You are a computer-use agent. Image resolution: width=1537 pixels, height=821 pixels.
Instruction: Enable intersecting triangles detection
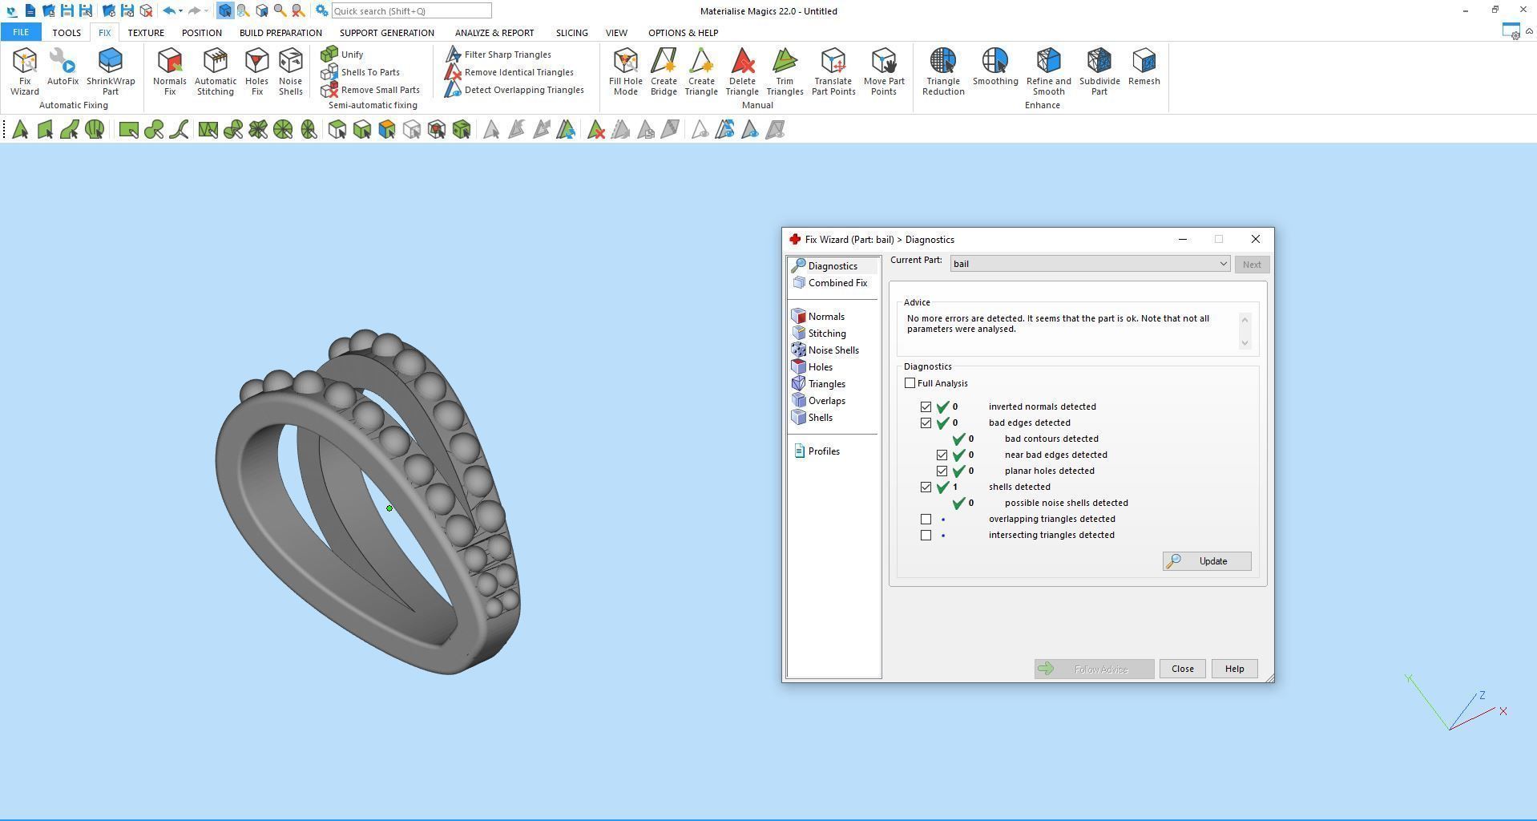point(926,535)
